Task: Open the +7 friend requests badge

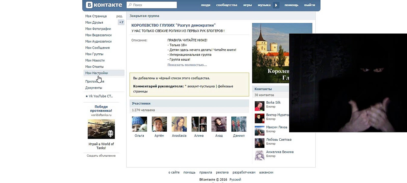Action: [x=121, y=22]
